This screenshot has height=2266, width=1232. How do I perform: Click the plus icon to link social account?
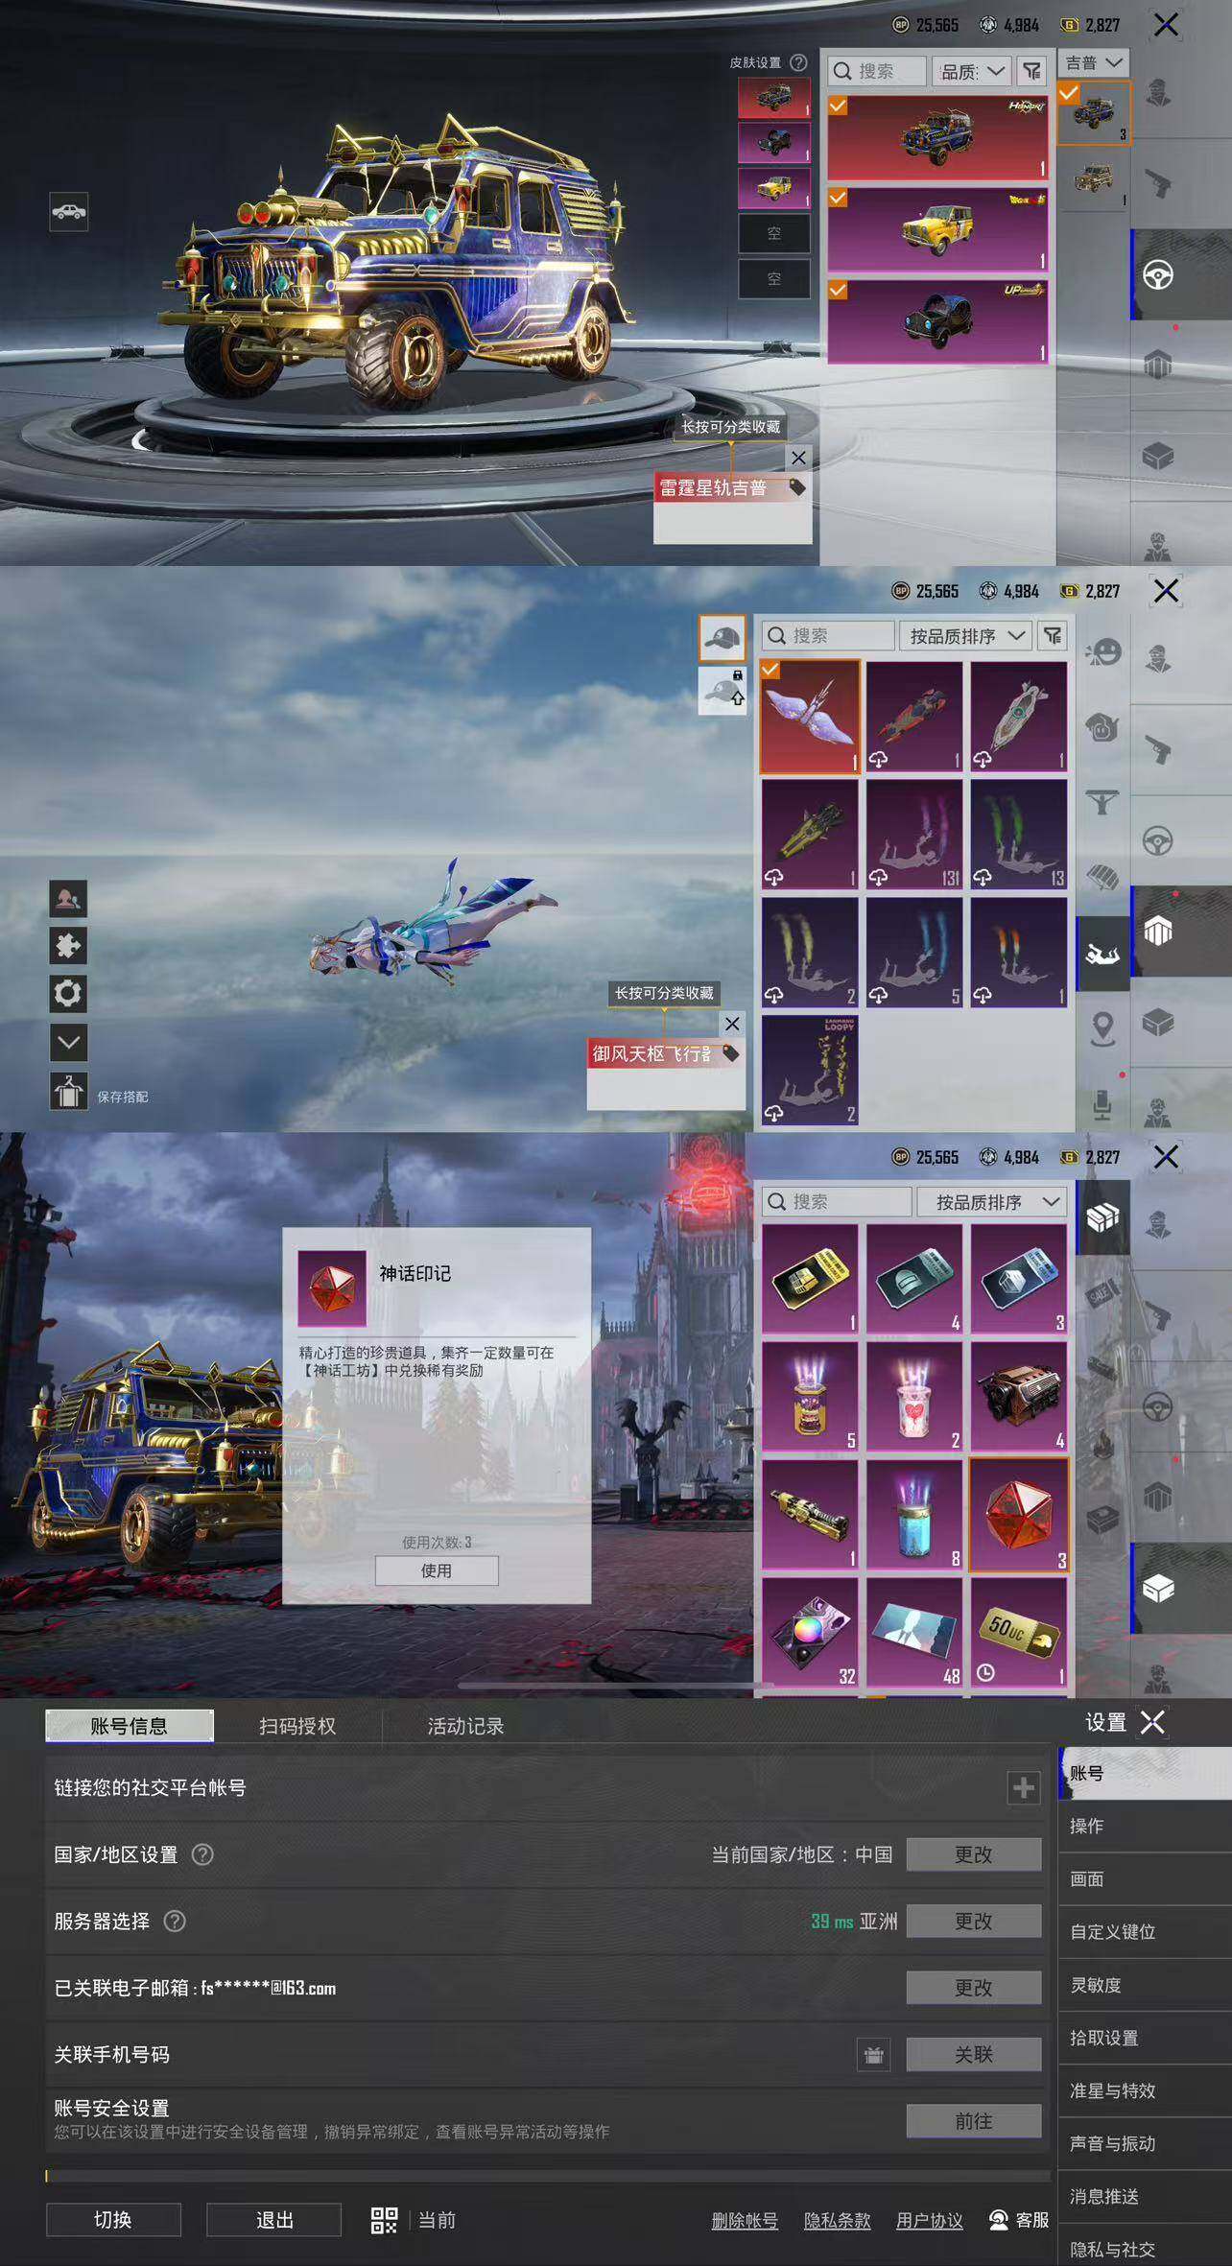[1024, 1787]
